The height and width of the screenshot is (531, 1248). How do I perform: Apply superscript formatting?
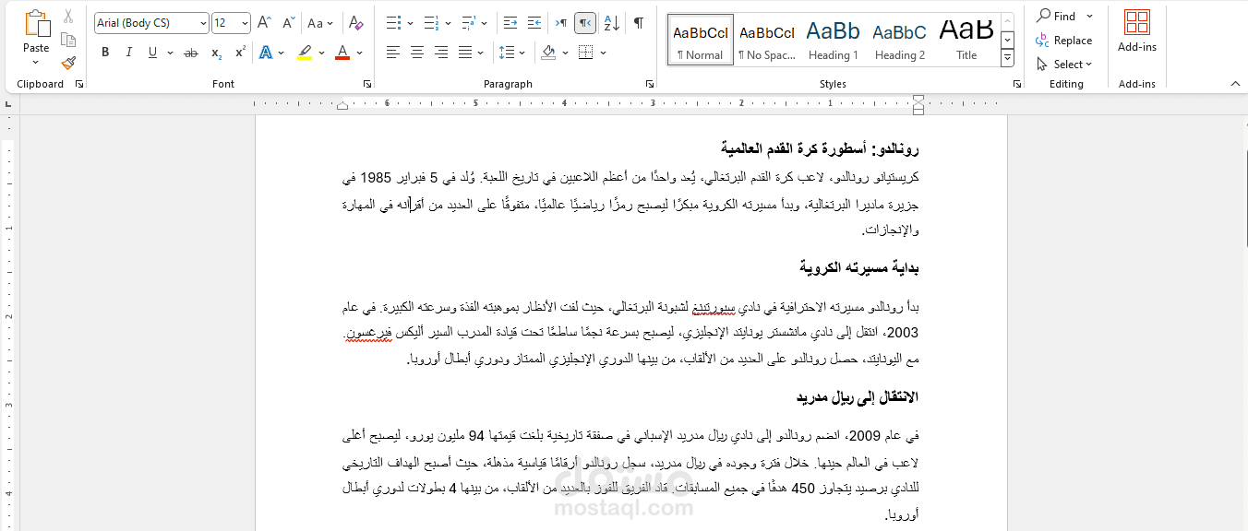click(x=240, y=53)
